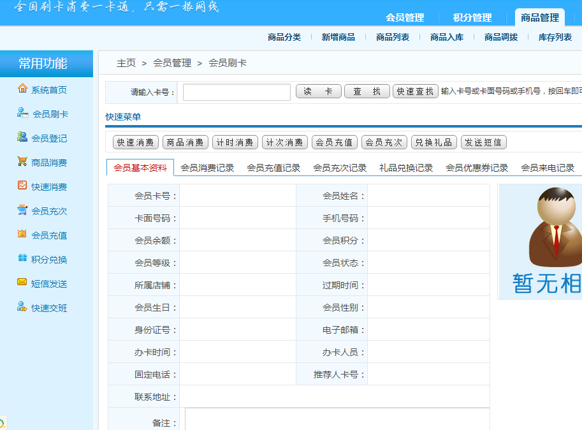Click the gift icon for 积分兑换

point(22,258)
